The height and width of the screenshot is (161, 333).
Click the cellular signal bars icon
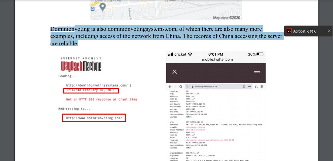(x=170, y=54)
